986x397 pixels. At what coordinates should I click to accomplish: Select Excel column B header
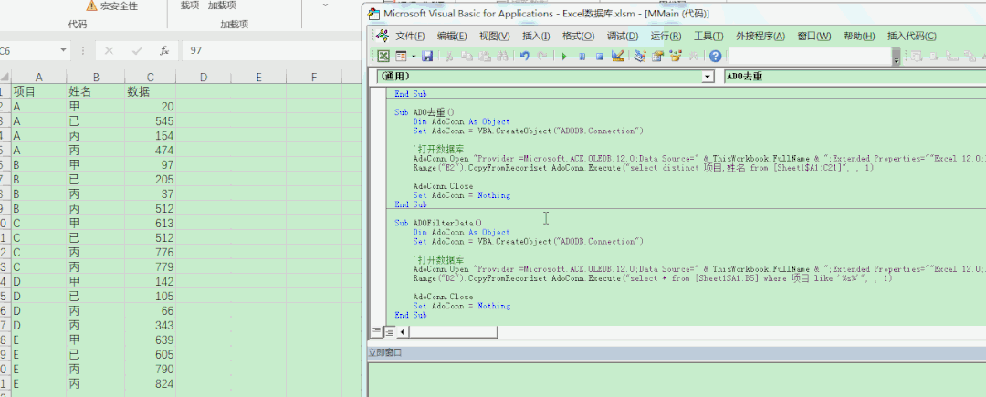(96, 78)
